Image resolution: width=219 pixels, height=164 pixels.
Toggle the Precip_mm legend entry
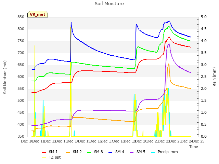[164, 152]
